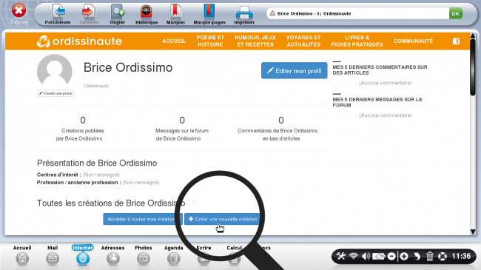
Task: Open the Marque-pages bookmarks list
Action: pos(209,12)
